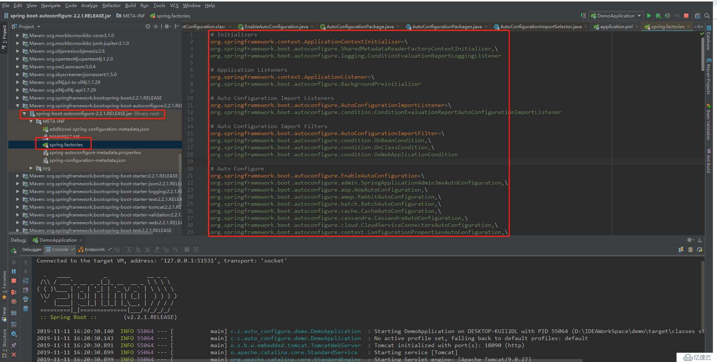
Task: Select additional-spring-configuration-metadata.json file
Action: click(99, 129)
